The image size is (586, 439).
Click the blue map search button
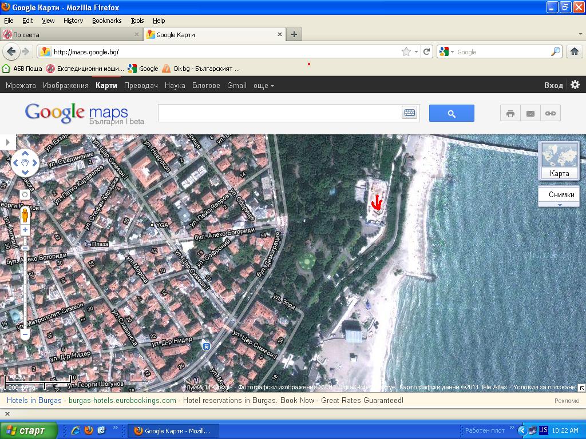coord(452,113)
